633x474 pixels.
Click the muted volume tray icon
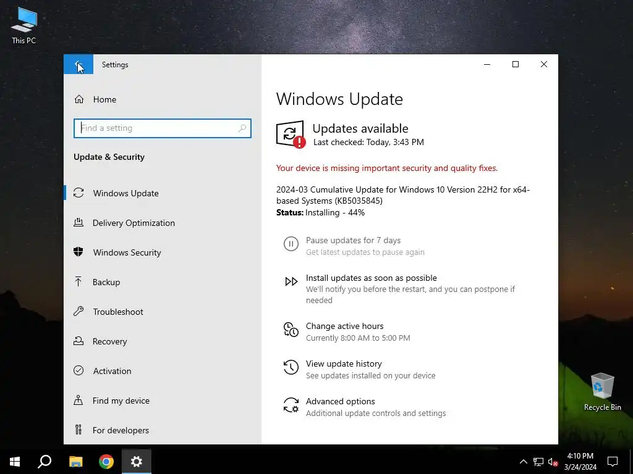(x=553, y=462)
